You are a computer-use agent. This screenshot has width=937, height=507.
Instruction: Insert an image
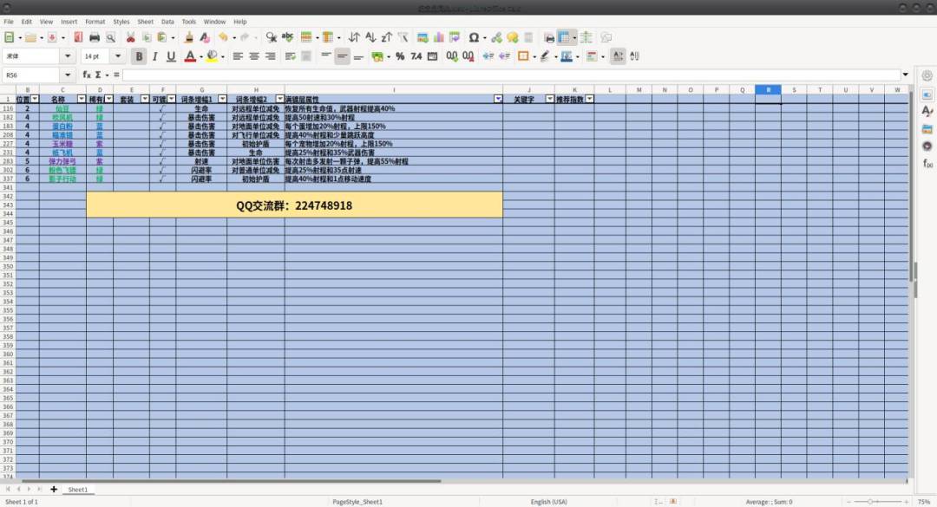click(423, 37)
